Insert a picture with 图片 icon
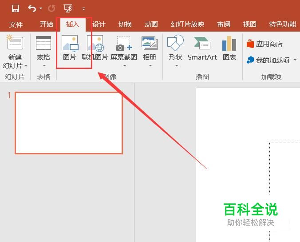Viewport: 300px width, 242px height. coord(70,47)
